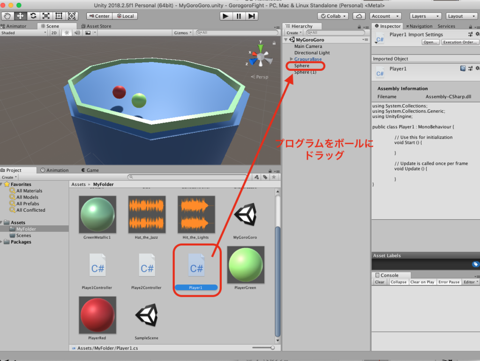This screenshot has height=361, width=480.
Task: Click the Clear button in Console
Action: (380, 282)
